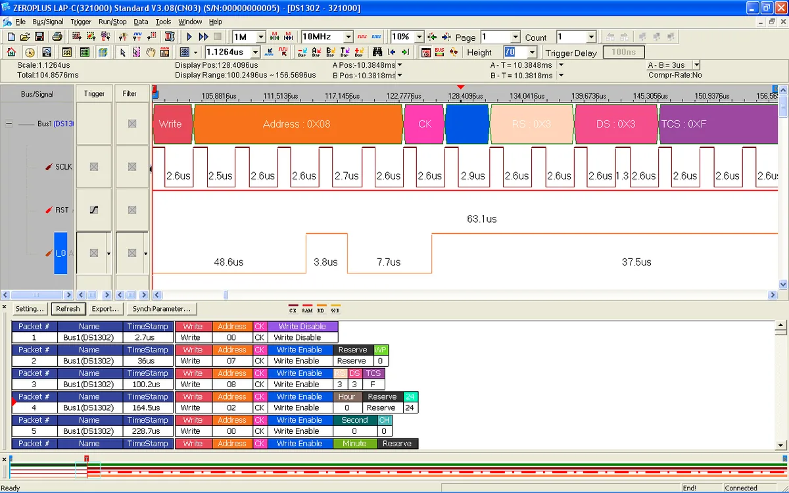Open the A - B = 3us dropdown

pyautogui.click(x=696, y=65)
